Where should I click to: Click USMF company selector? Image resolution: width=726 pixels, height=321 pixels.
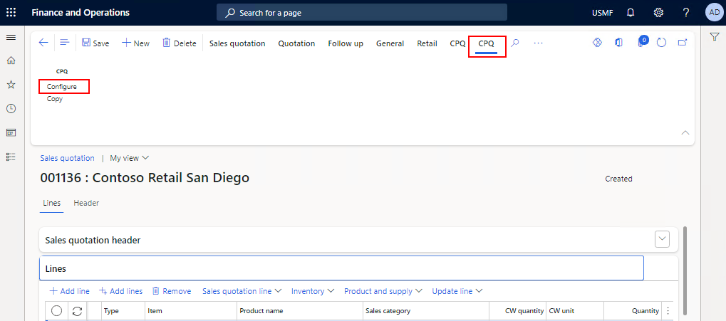602,13
